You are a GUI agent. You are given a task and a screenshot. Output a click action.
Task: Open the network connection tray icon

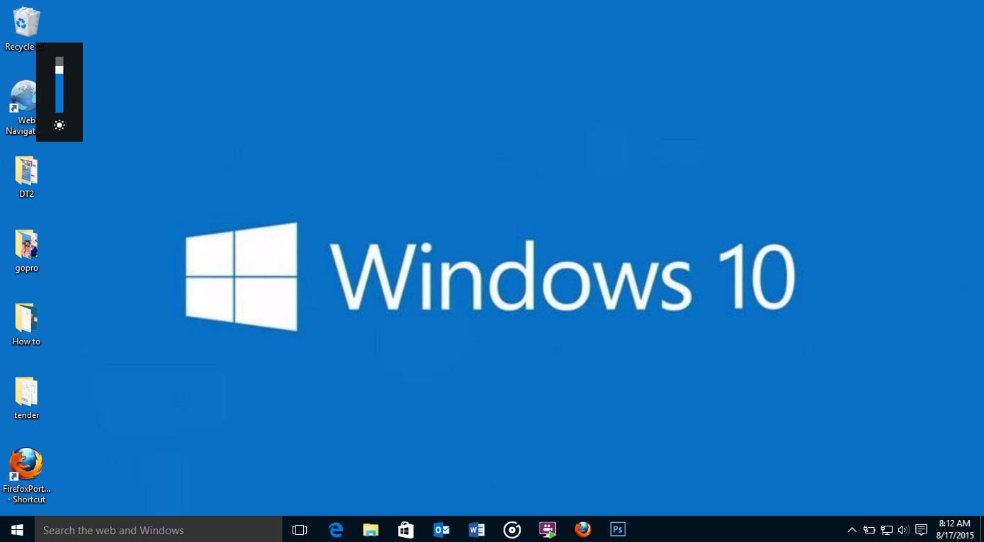click(x=886, y=530)
